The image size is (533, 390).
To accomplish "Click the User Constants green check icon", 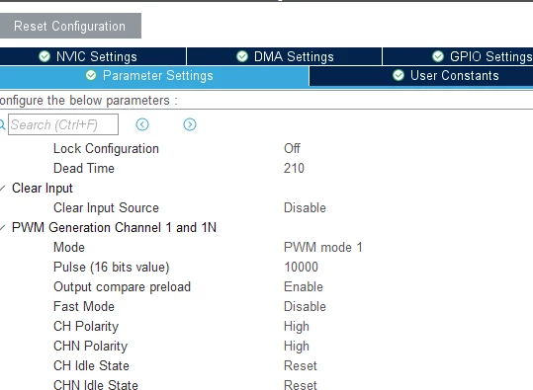I will [x=399, y=75].
